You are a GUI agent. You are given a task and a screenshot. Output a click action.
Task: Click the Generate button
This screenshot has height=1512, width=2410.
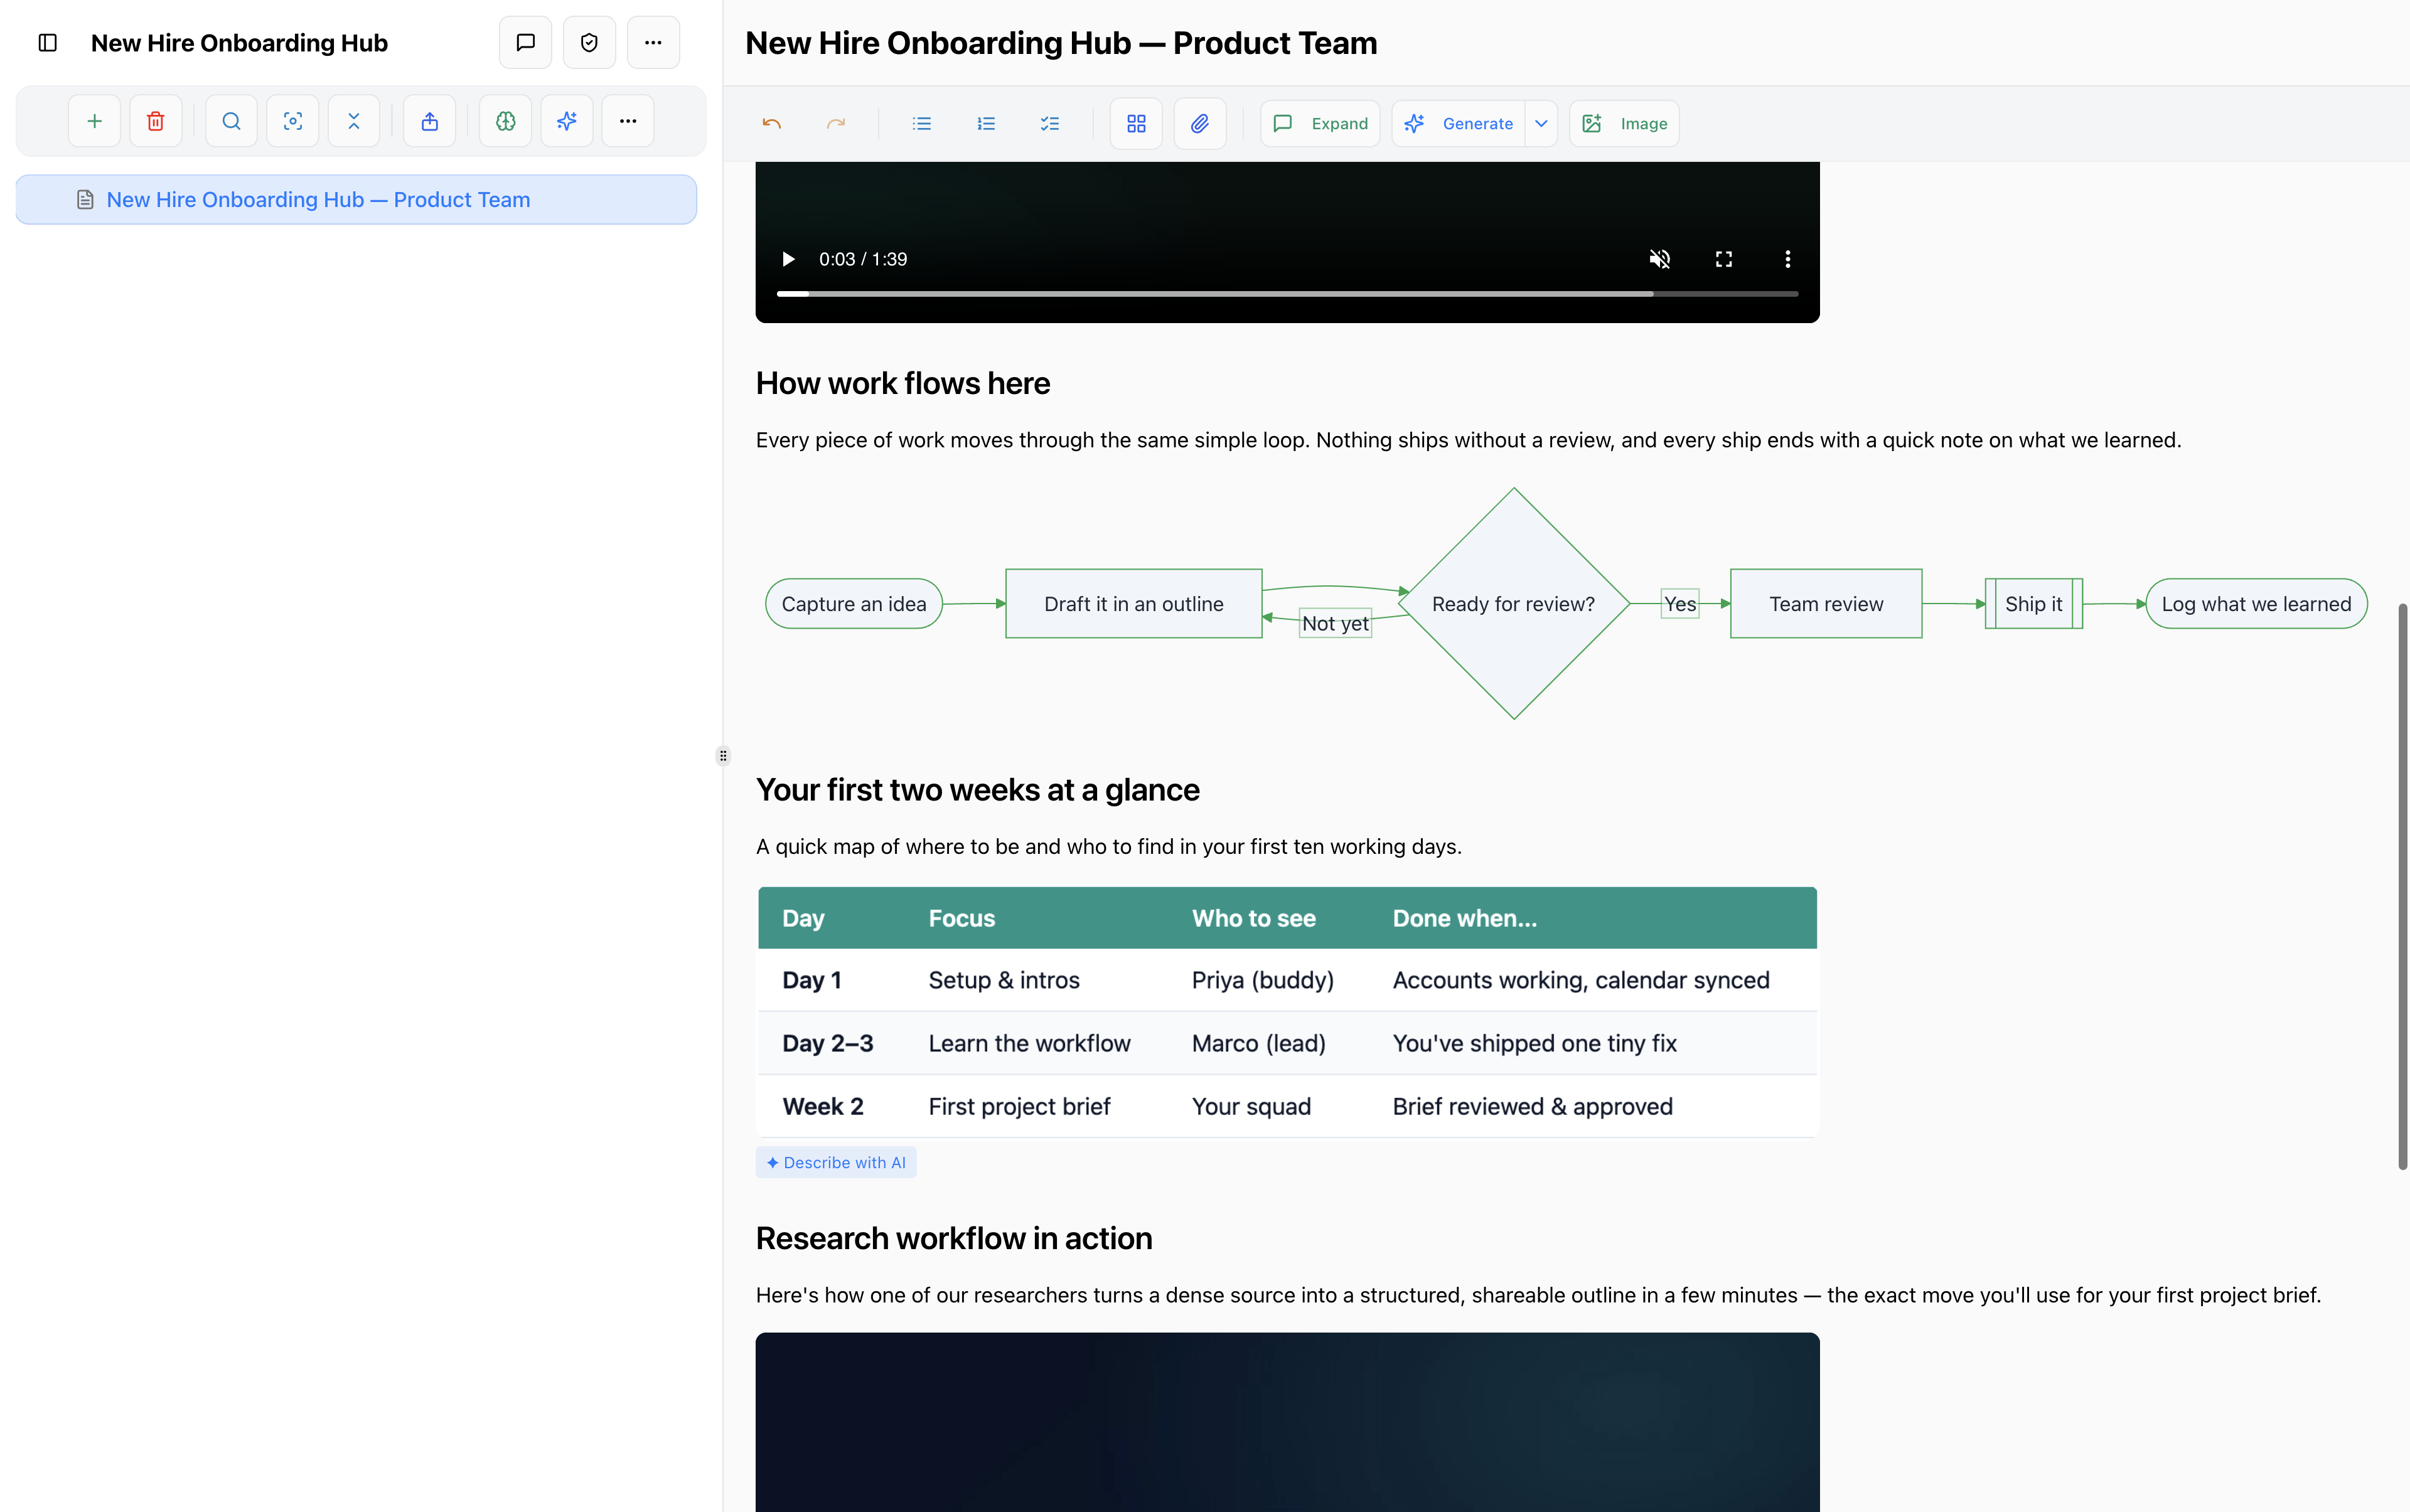point(1459,123)
